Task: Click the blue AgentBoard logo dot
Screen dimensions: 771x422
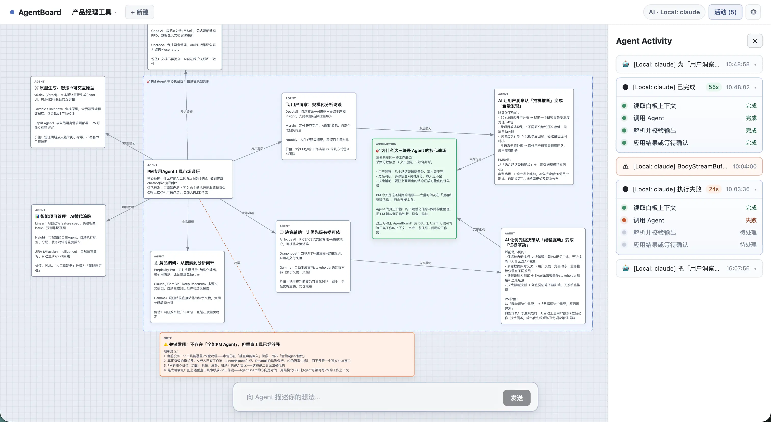Action: tap(12, 12)
